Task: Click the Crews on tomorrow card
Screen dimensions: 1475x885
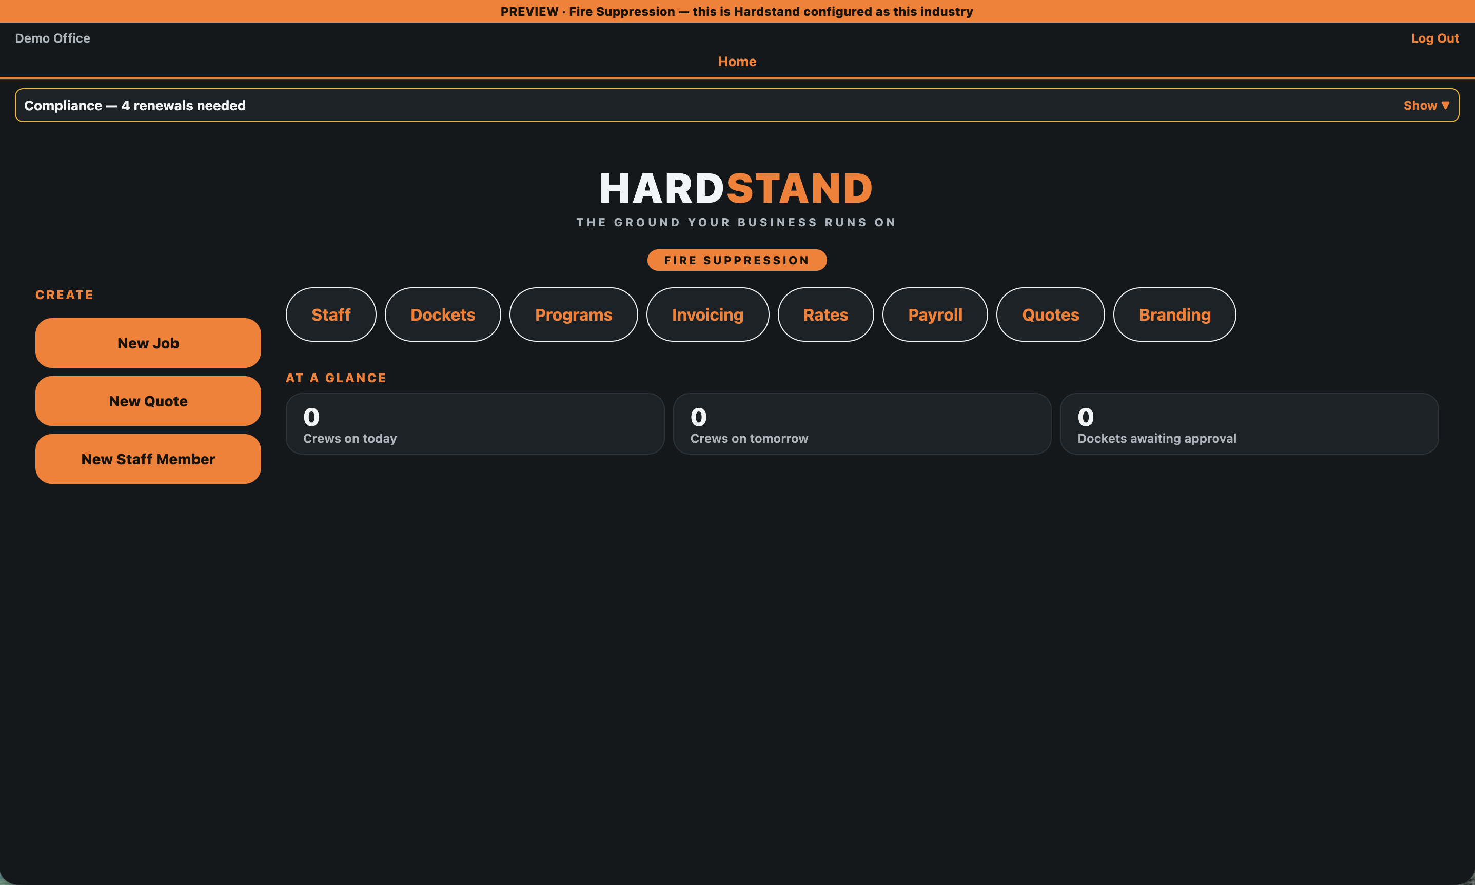Action: click(x=862, y=423)
